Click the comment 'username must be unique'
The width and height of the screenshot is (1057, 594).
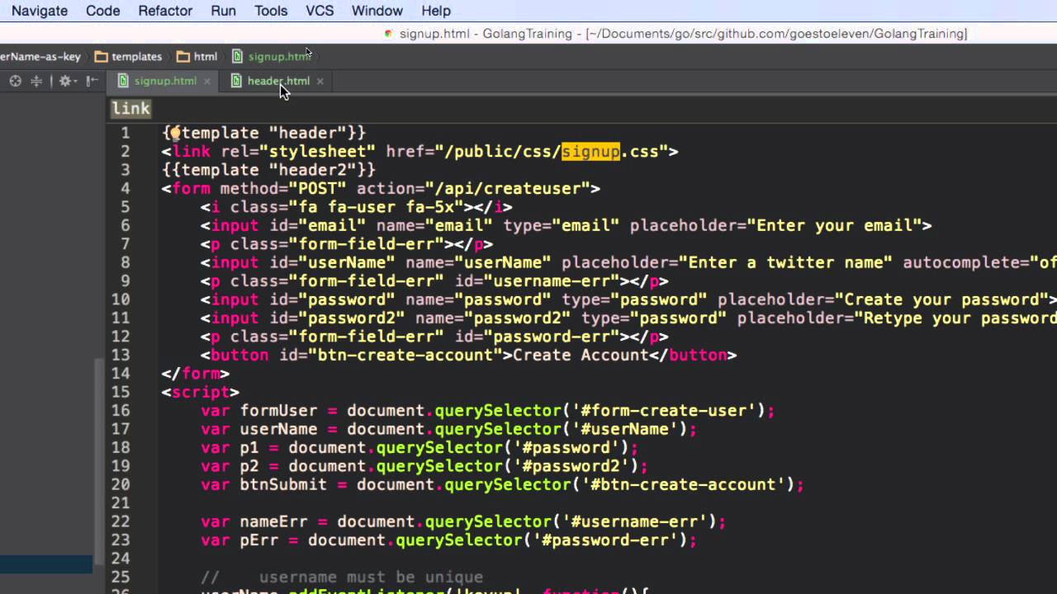coord(371,577)
